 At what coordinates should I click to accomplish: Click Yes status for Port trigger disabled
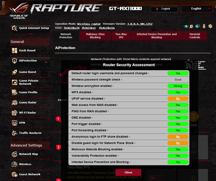coord(178,124)
